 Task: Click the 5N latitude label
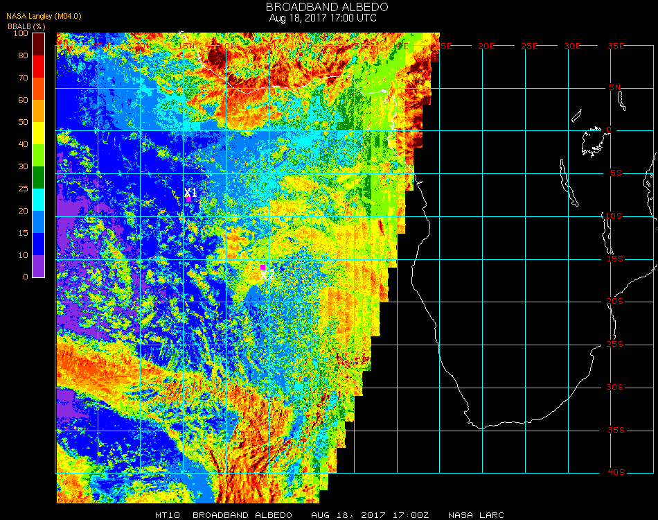[615, 87]
